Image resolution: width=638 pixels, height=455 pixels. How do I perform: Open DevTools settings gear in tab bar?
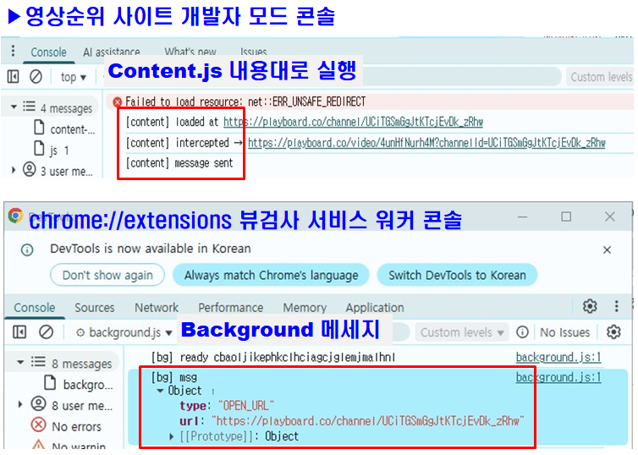(590, 306)
